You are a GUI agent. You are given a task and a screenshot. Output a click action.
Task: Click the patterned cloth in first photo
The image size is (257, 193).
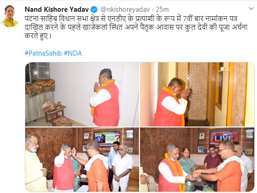pyautogui.click(x=40, y=88)
